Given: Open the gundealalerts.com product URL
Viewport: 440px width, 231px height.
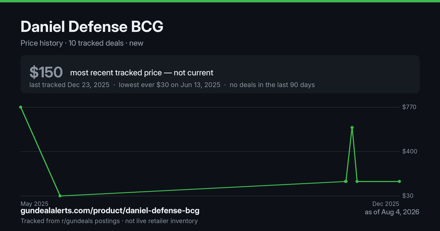Looking at the screenshot, I should pyautogui.click(x=110, y=211).
